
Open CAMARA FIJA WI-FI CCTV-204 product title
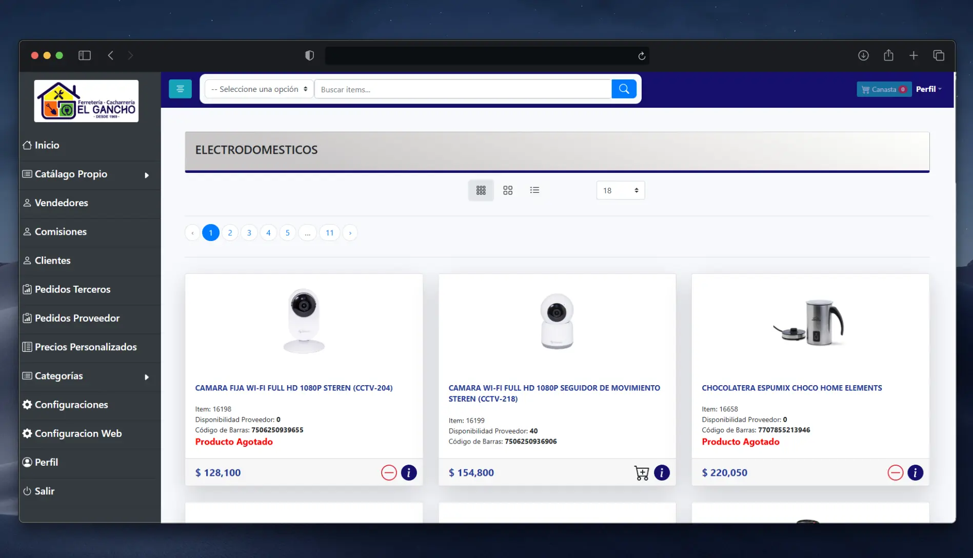click(x=294, y=388)
